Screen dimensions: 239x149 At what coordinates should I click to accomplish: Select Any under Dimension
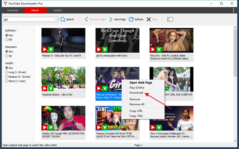point(7,52)
